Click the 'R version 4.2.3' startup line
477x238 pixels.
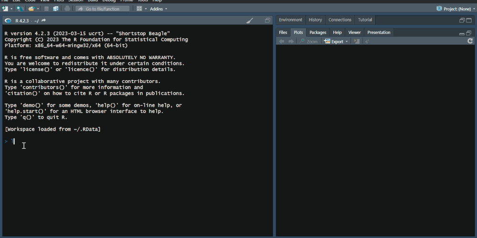87,33
